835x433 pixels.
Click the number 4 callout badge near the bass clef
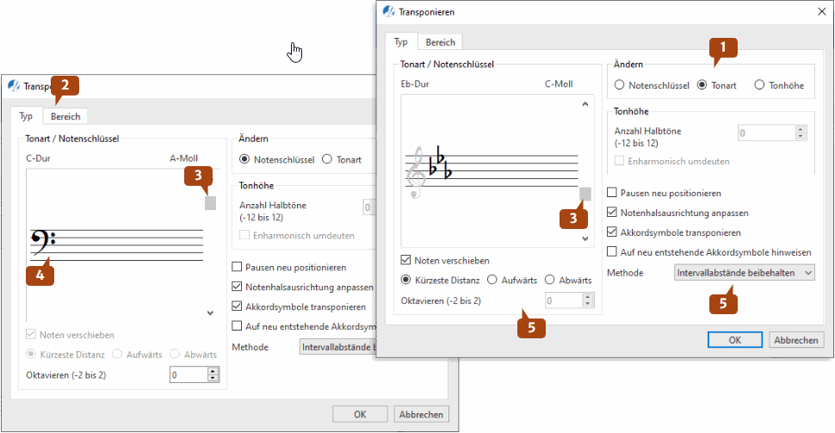[x=39, y=275]
